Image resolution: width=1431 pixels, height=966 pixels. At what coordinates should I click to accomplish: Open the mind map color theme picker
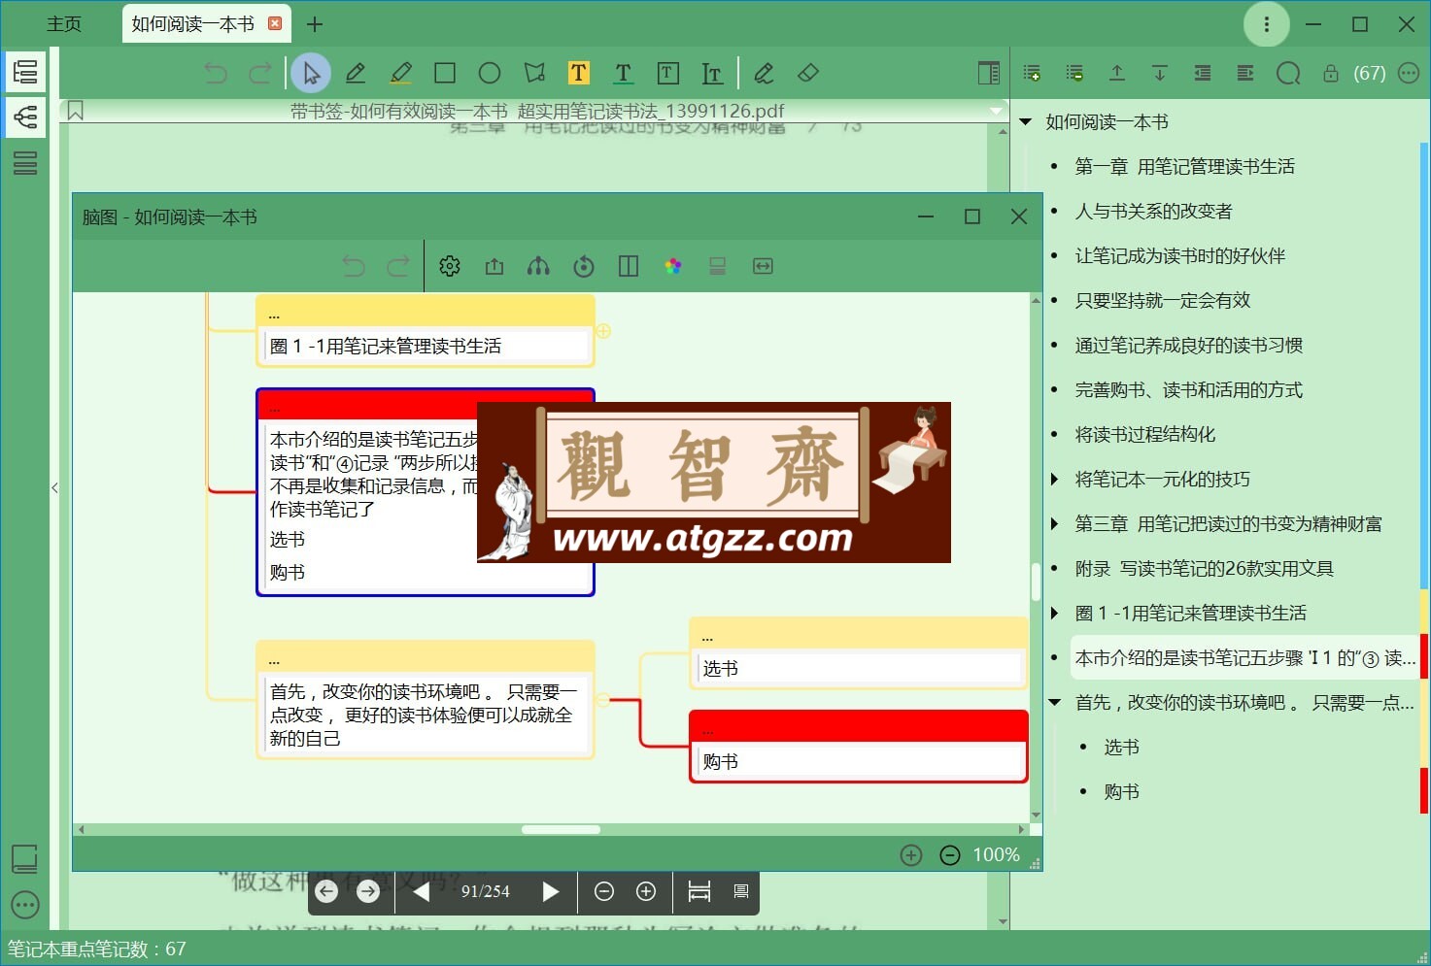tap(673, 266)
